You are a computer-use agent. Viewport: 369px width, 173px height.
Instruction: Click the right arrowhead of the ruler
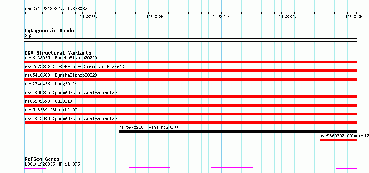[356, 13]
